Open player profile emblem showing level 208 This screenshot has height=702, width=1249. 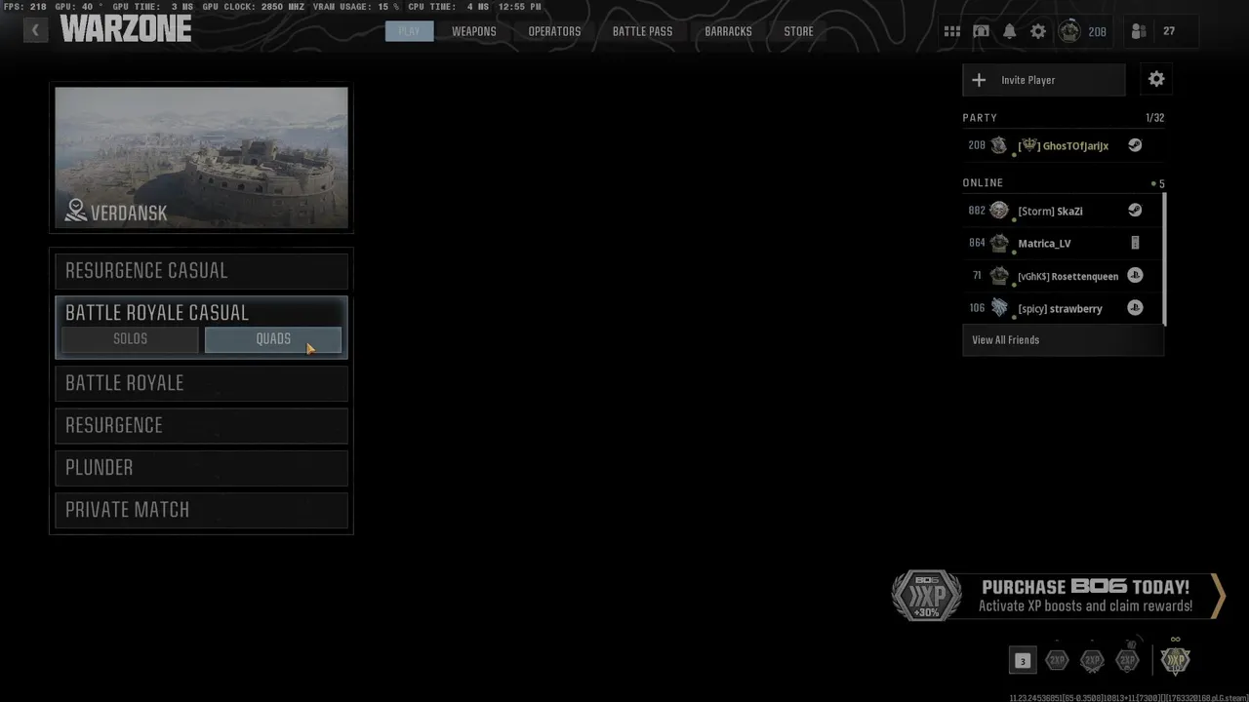coord(1069,31)
